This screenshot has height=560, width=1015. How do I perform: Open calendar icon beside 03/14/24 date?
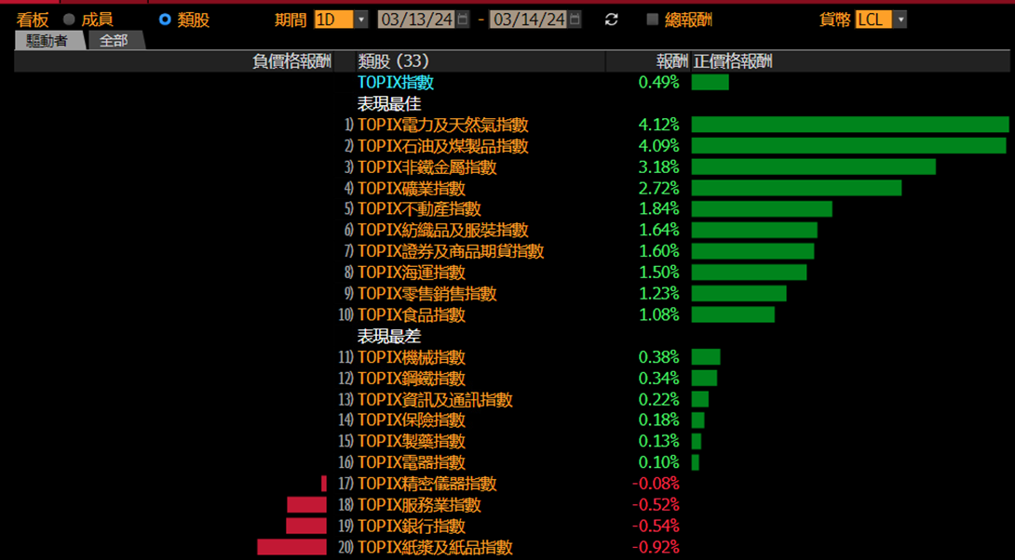(575, 20)
